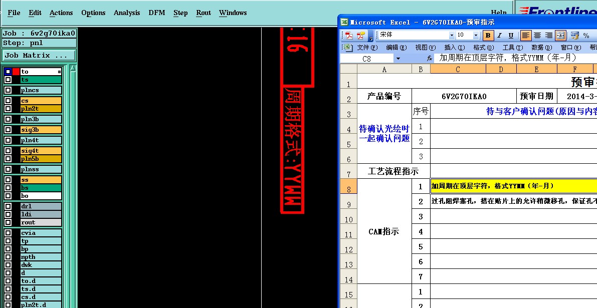The image size is (597, 308).
Task: Toggle display checkbox for layer sig3b
Action: [8, 130]
